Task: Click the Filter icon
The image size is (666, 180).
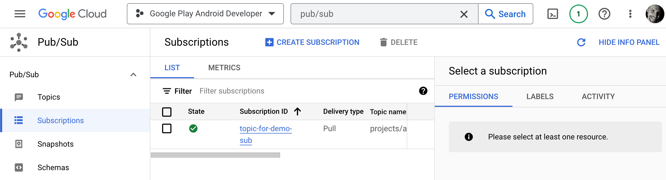Action: pyautogui.click(x=167, y=91)
